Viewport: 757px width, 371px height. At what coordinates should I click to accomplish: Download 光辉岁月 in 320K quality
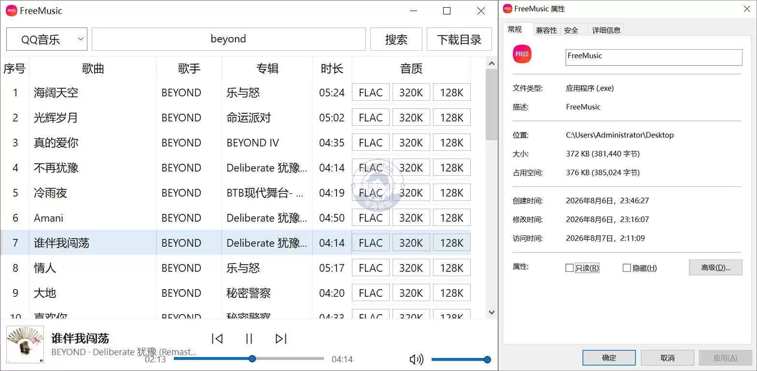[411, 118]
